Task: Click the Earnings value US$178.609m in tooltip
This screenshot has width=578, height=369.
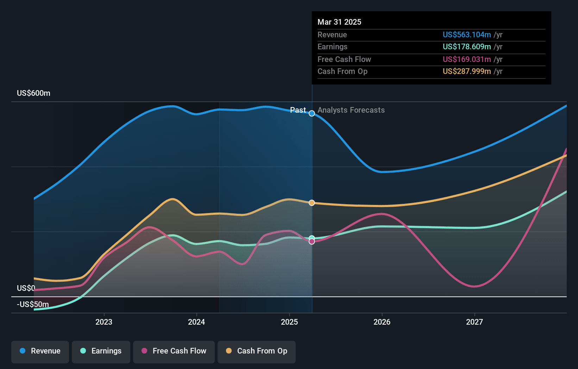Action: point(467,46)
